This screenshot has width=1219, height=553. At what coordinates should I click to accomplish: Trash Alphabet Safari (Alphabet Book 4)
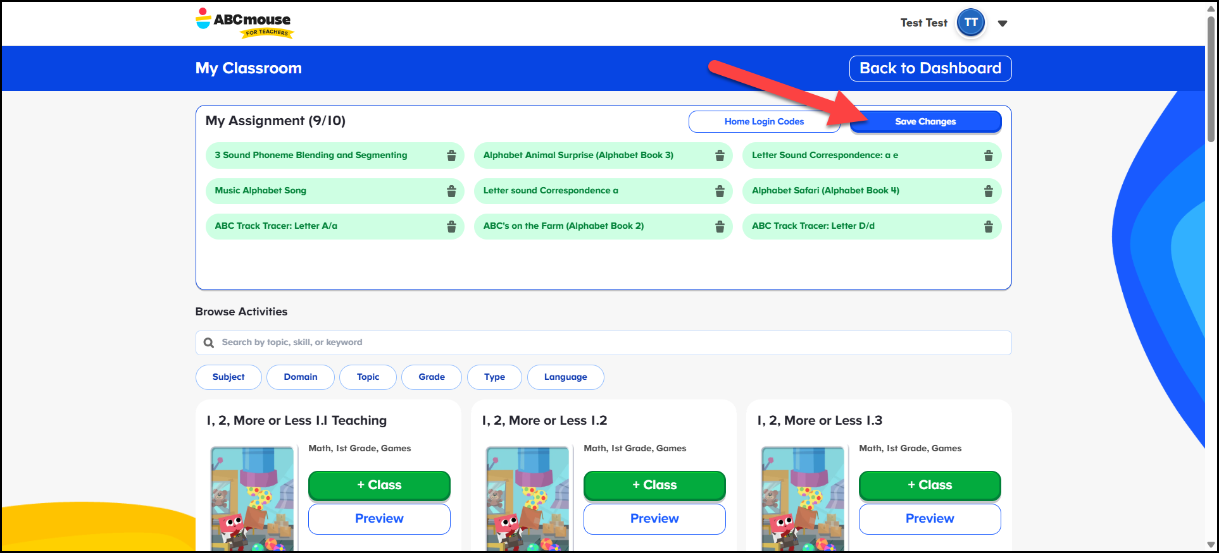pos(988,191)
